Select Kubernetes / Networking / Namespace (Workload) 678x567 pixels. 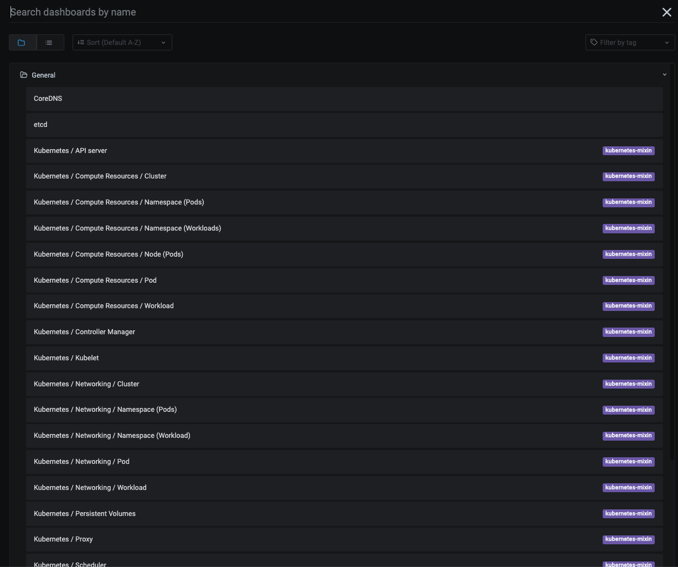[x=112, y=436]
